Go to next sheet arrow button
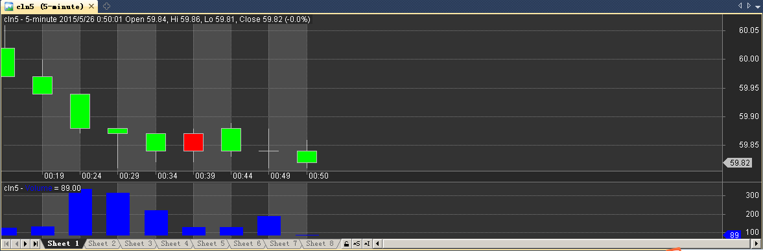 point(25,244)
